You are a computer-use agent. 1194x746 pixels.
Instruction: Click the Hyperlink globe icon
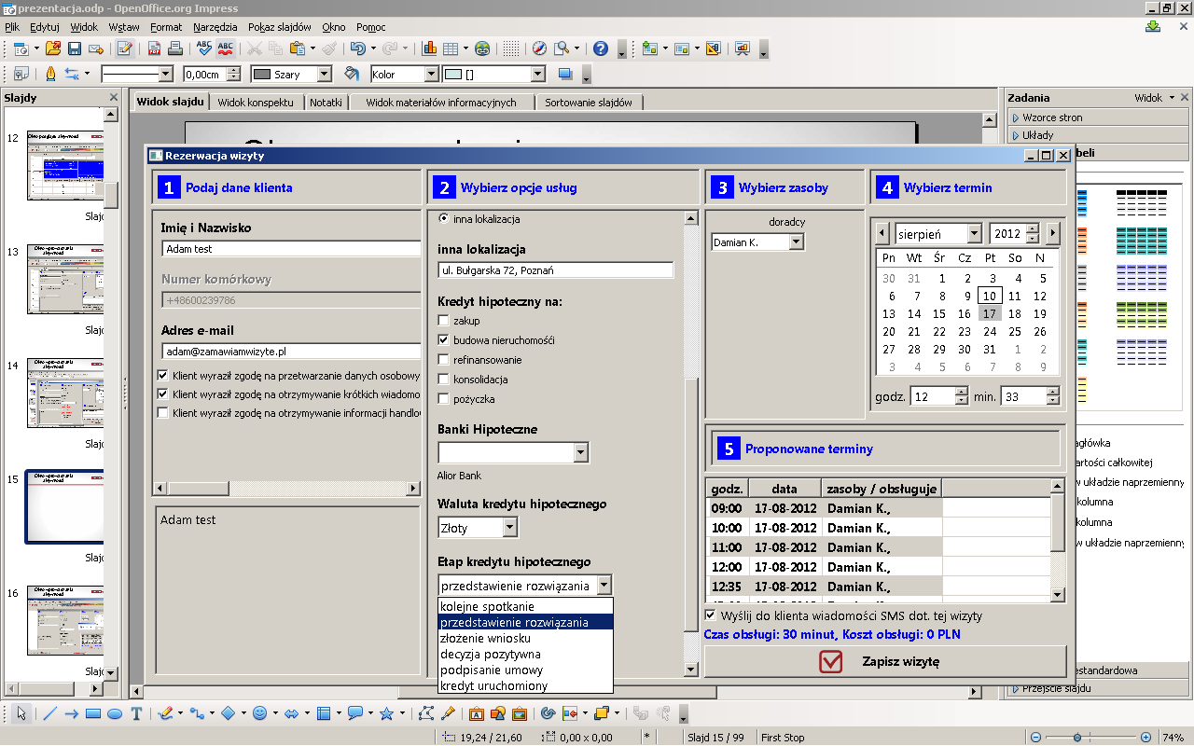482,48
